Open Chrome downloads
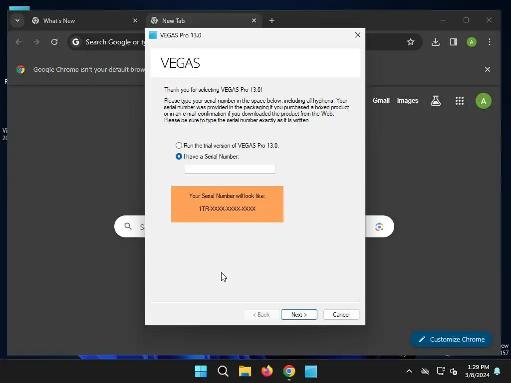The width and height of the screenshot is (511, 383). (x=435, y=42)
